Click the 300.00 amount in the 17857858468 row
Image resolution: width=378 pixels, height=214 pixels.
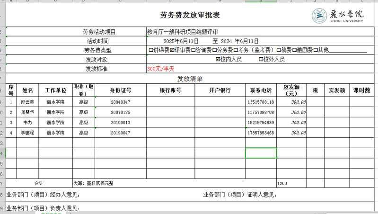(291, 133)
